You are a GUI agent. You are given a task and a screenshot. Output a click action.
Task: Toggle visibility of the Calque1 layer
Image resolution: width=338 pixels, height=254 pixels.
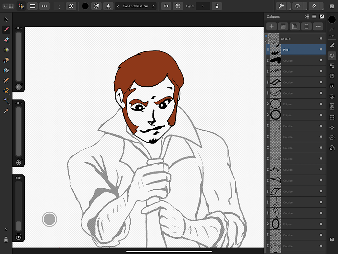321,39
